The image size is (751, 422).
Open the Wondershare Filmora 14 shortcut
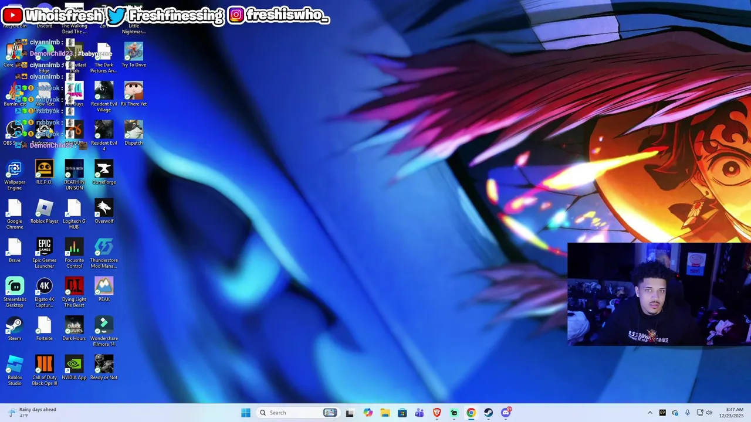[x=104, y=332]
